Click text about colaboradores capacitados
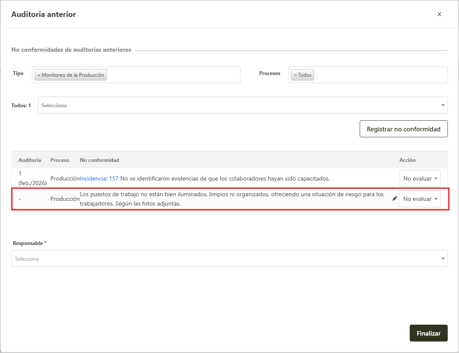This screenshot has width=459, height=353. pyautogui.click(x=225, y=178)
